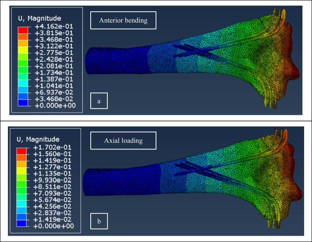The height and width of the screenshot is (242, 312).
Task: Select legend value +1.277e-01
Action: (x=52, y=167)
